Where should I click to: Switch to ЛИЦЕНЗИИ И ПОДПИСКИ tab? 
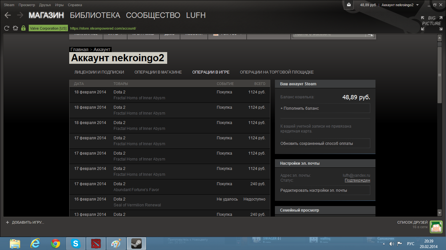click(x=99, y=72)
